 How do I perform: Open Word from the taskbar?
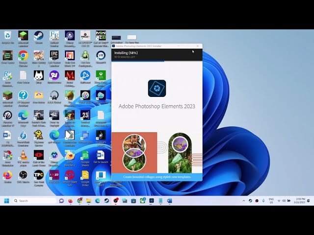click(x=169, y=201)
